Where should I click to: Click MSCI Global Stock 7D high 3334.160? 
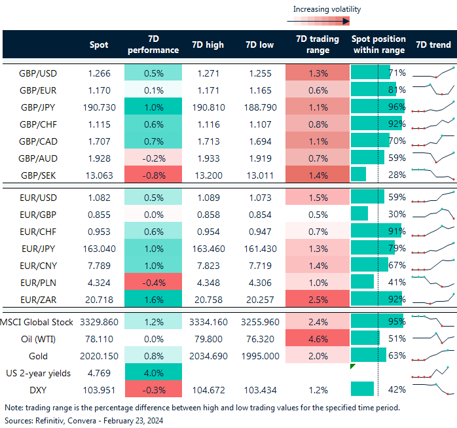click(x=208, y=322)
